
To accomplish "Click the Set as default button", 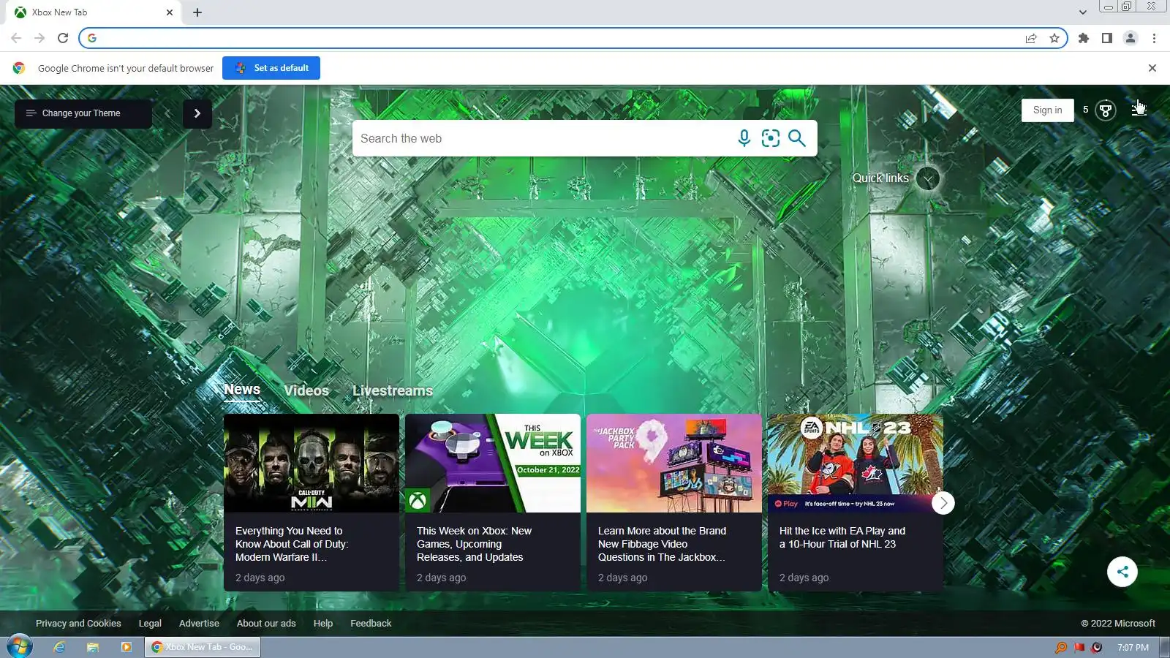I will [x=271, y=68].
